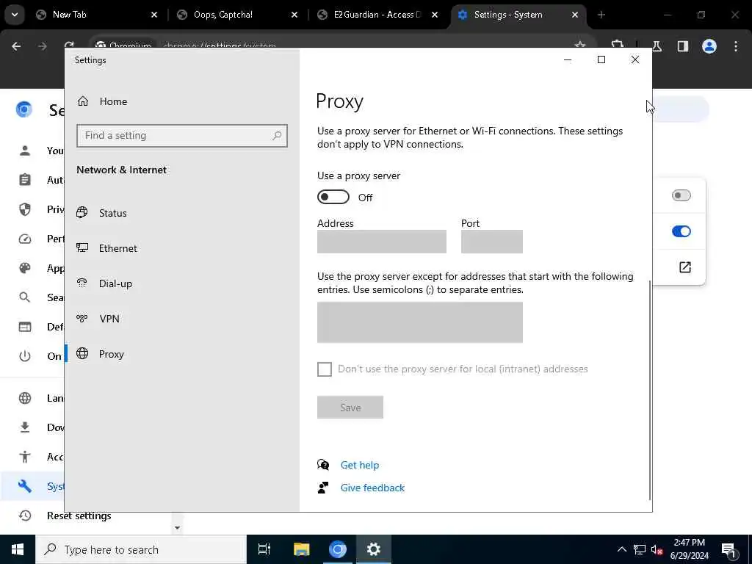Switch to the New Tab tab
752x564 pixels.
(x=96, y=15)
